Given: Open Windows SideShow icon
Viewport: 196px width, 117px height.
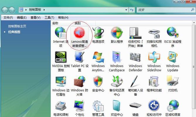Looking at the screenshot, I should pyautogui.click(x=154, y=57).
